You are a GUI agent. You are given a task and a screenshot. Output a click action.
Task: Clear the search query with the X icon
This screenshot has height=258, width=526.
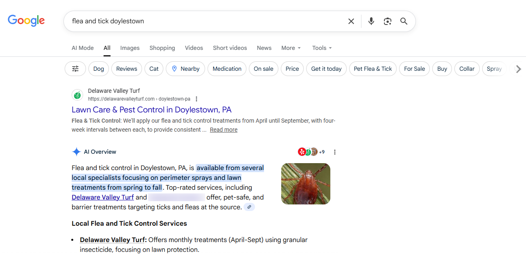351,21
